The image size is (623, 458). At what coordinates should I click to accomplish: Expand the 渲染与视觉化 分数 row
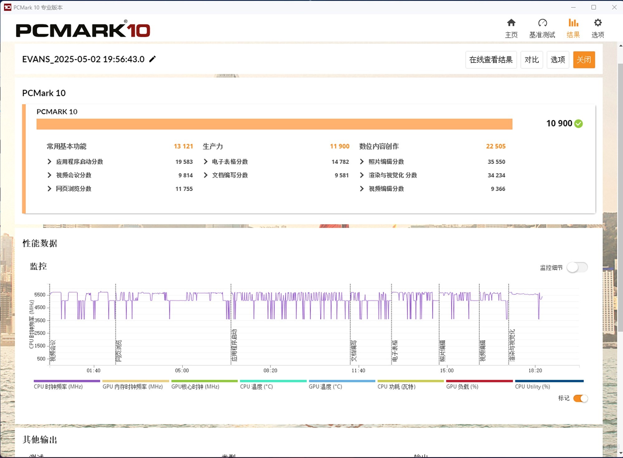362,175
